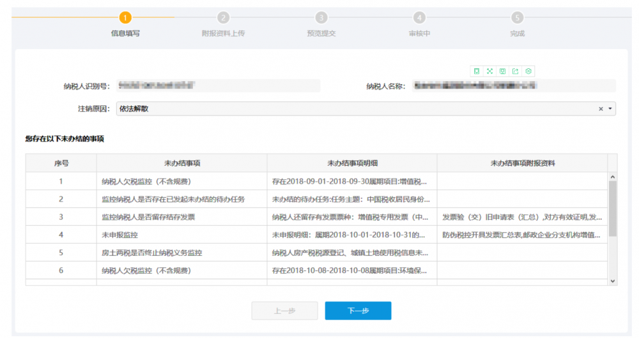Select row 3 监控纳税人是否留存结存发票

tap(148, 217)
